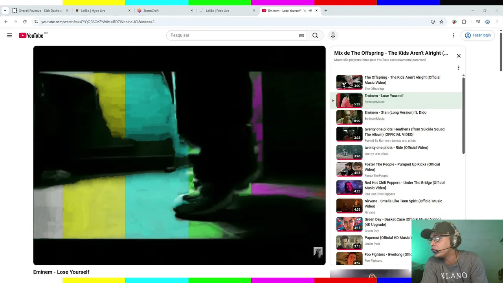This screenshot has height=283, width=503.
Task: Play 'The Offspring - The Kids Aren't Alright' title
Action: (x=402, y=80)
